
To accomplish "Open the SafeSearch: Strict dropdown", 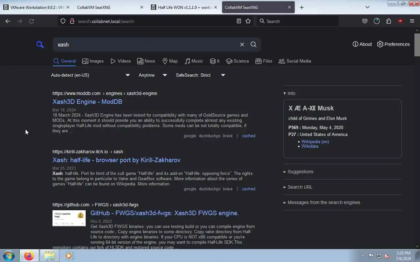I will pyautogui.click(x=200, y=75).
